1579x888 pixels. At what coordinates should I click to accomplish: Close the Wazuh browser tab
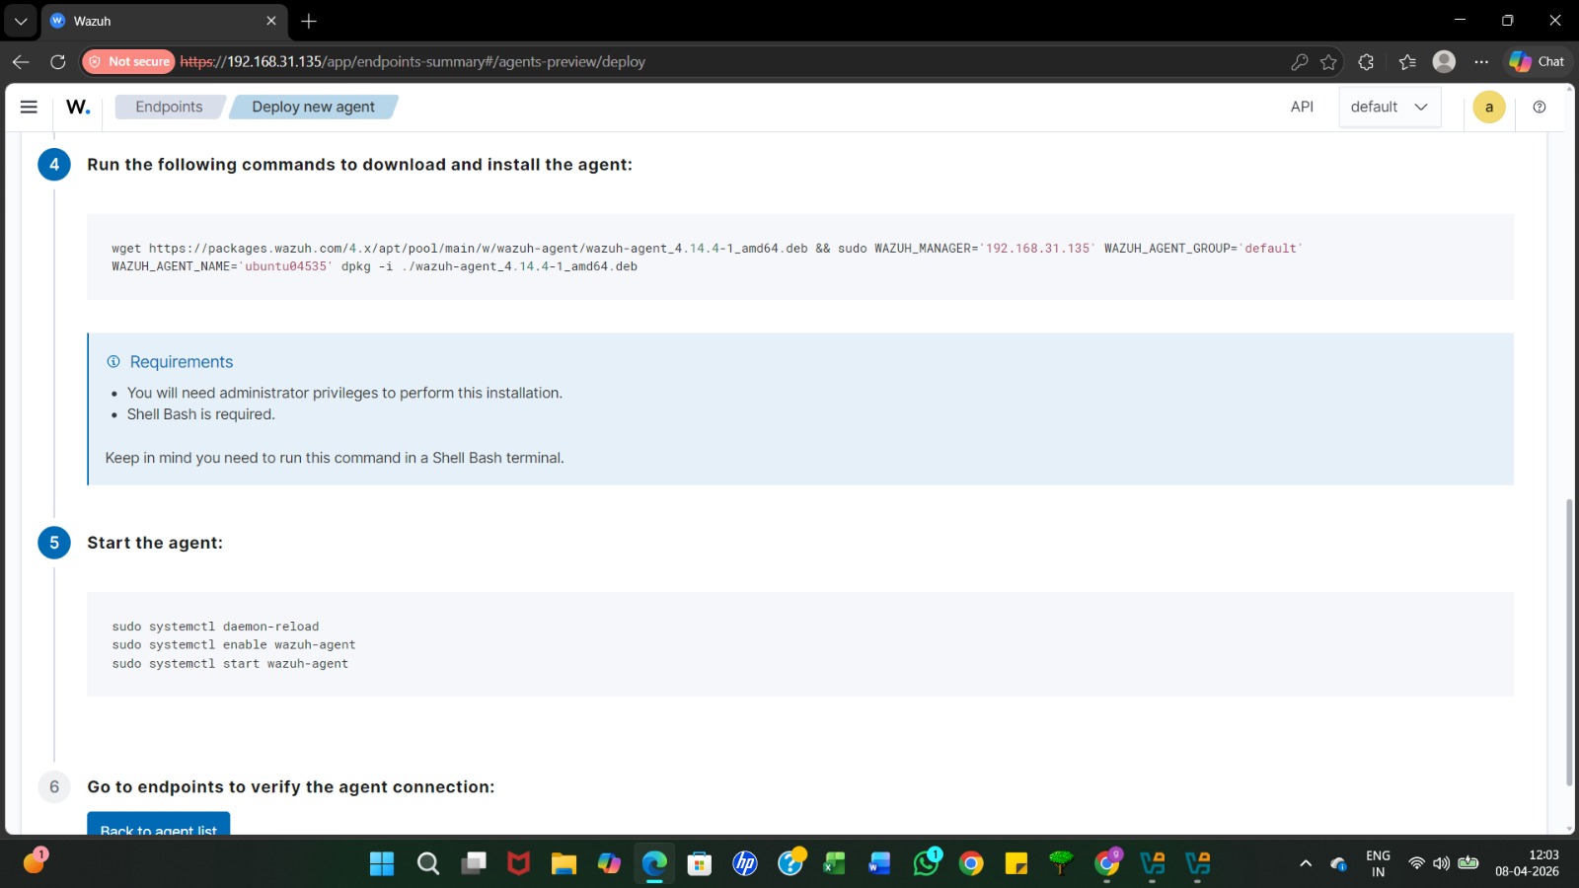[x=271, y=21]
